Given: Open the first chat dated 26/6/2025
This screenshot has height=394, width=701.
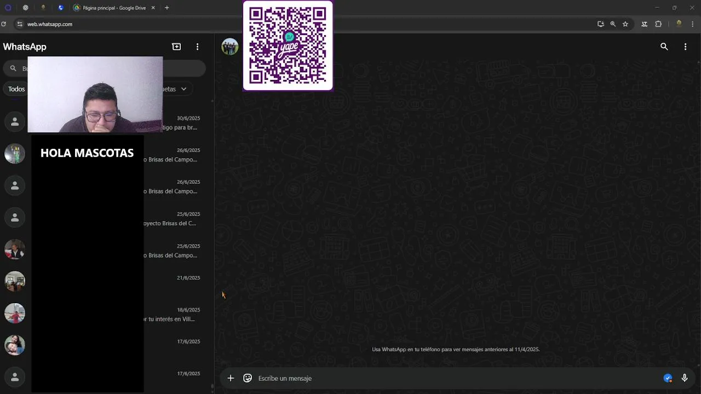Looking at the screenshot, I should click(x=104, y=154).
